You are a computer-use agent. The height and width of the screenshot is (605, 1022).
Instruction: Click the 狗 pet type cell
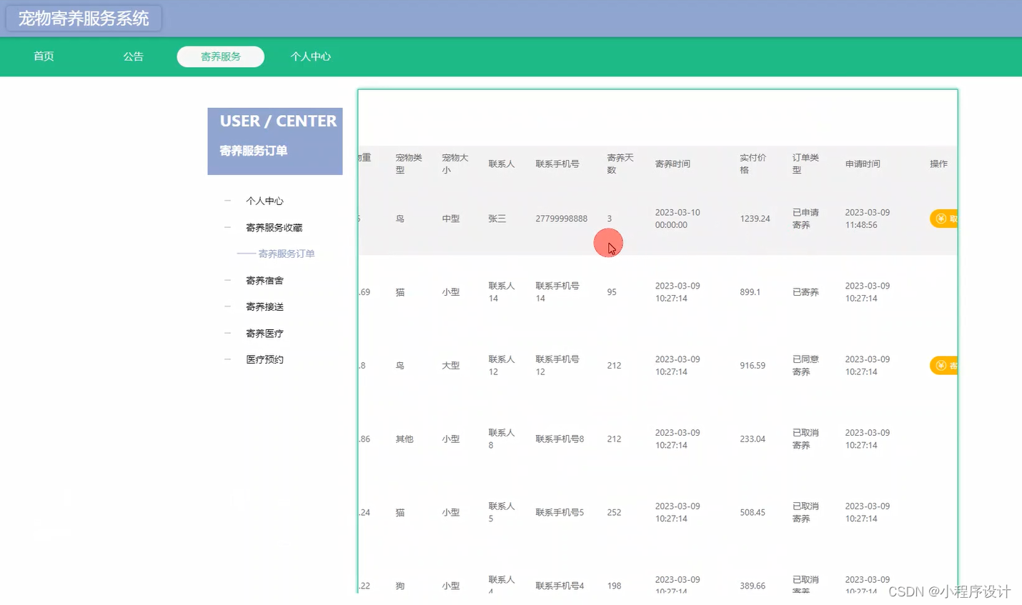point(400,586)
